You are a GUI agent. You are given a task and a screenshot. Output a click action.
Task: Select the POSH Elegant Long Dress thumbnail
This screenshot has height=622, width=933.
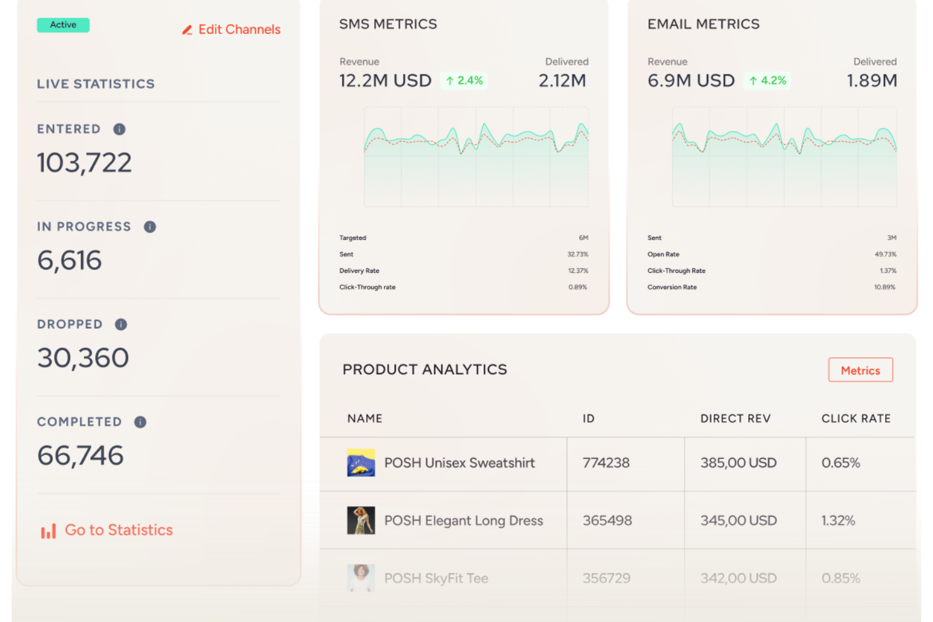pyautogui.click(x=361, y=521)
